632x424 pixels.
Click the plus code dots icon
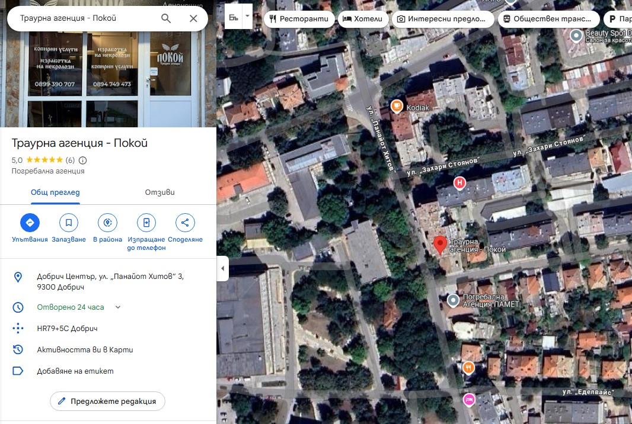18,329
